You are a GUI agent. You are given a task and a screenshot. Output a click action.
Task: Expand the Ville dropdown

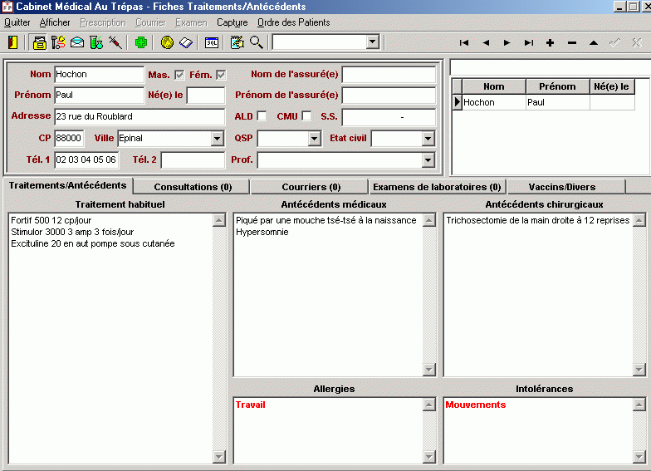coord(218,139)
